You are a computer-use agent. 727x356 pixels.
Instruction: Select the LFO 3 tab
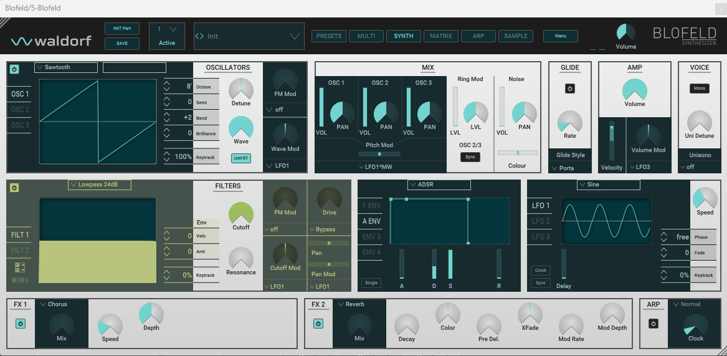[x=541, y=237]
